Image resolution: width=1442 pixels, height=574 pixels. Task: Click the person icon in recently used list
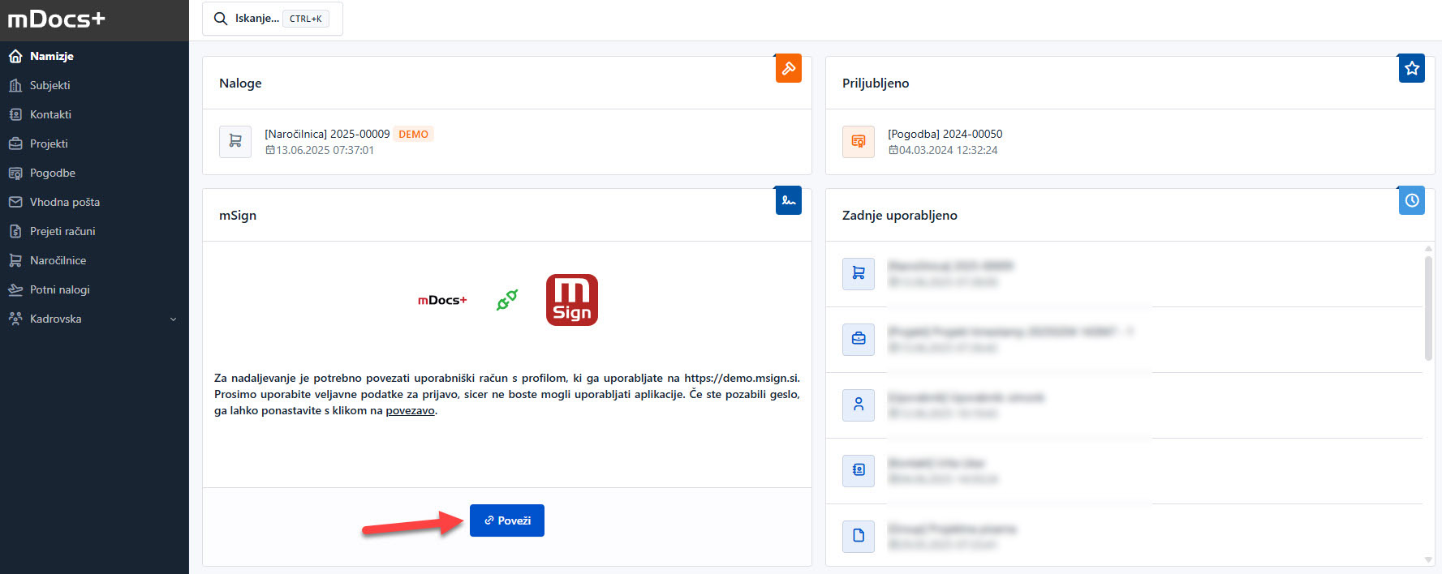click(x=858, y=405)
